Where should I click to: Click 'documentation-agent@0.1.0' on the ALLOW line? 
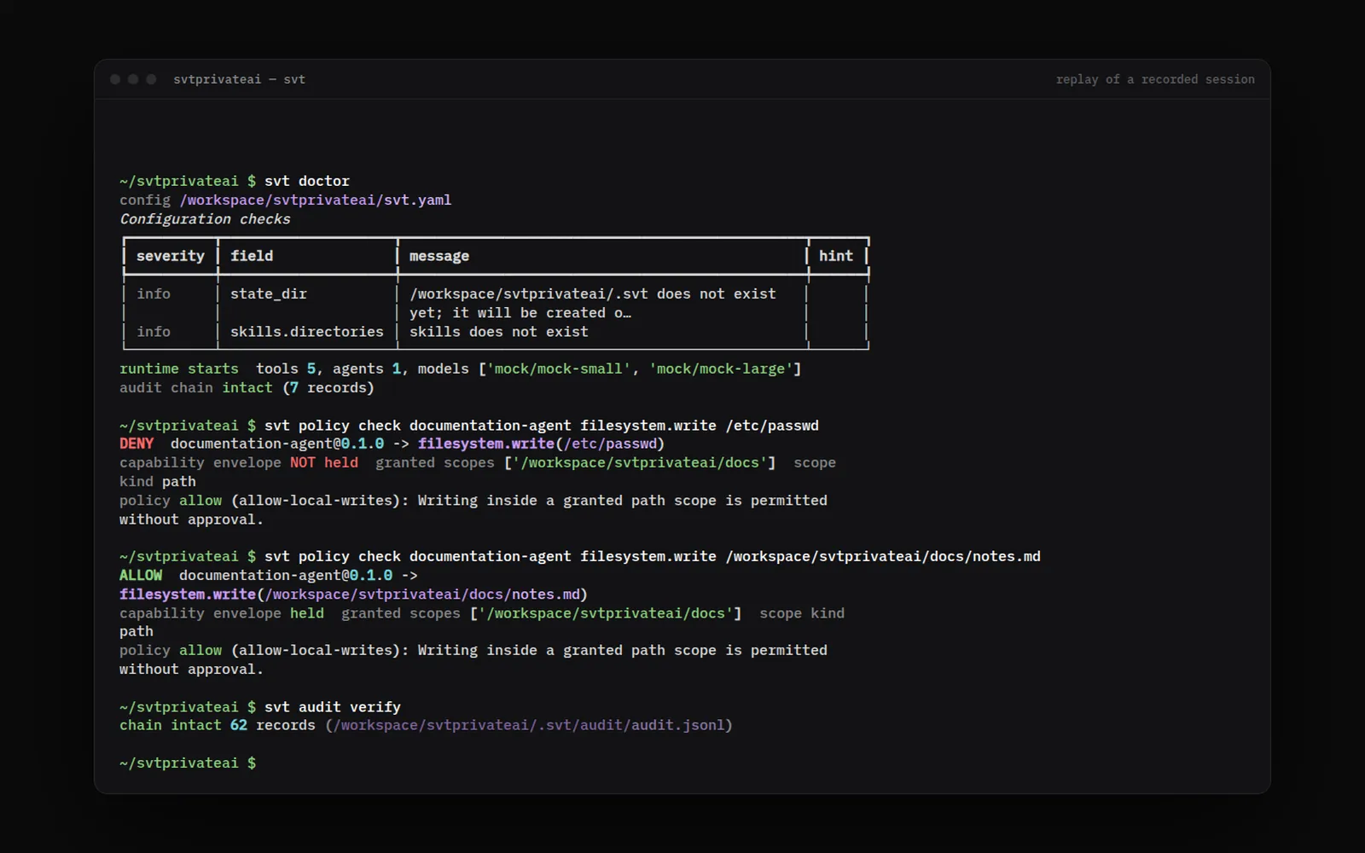pos(286,575)
